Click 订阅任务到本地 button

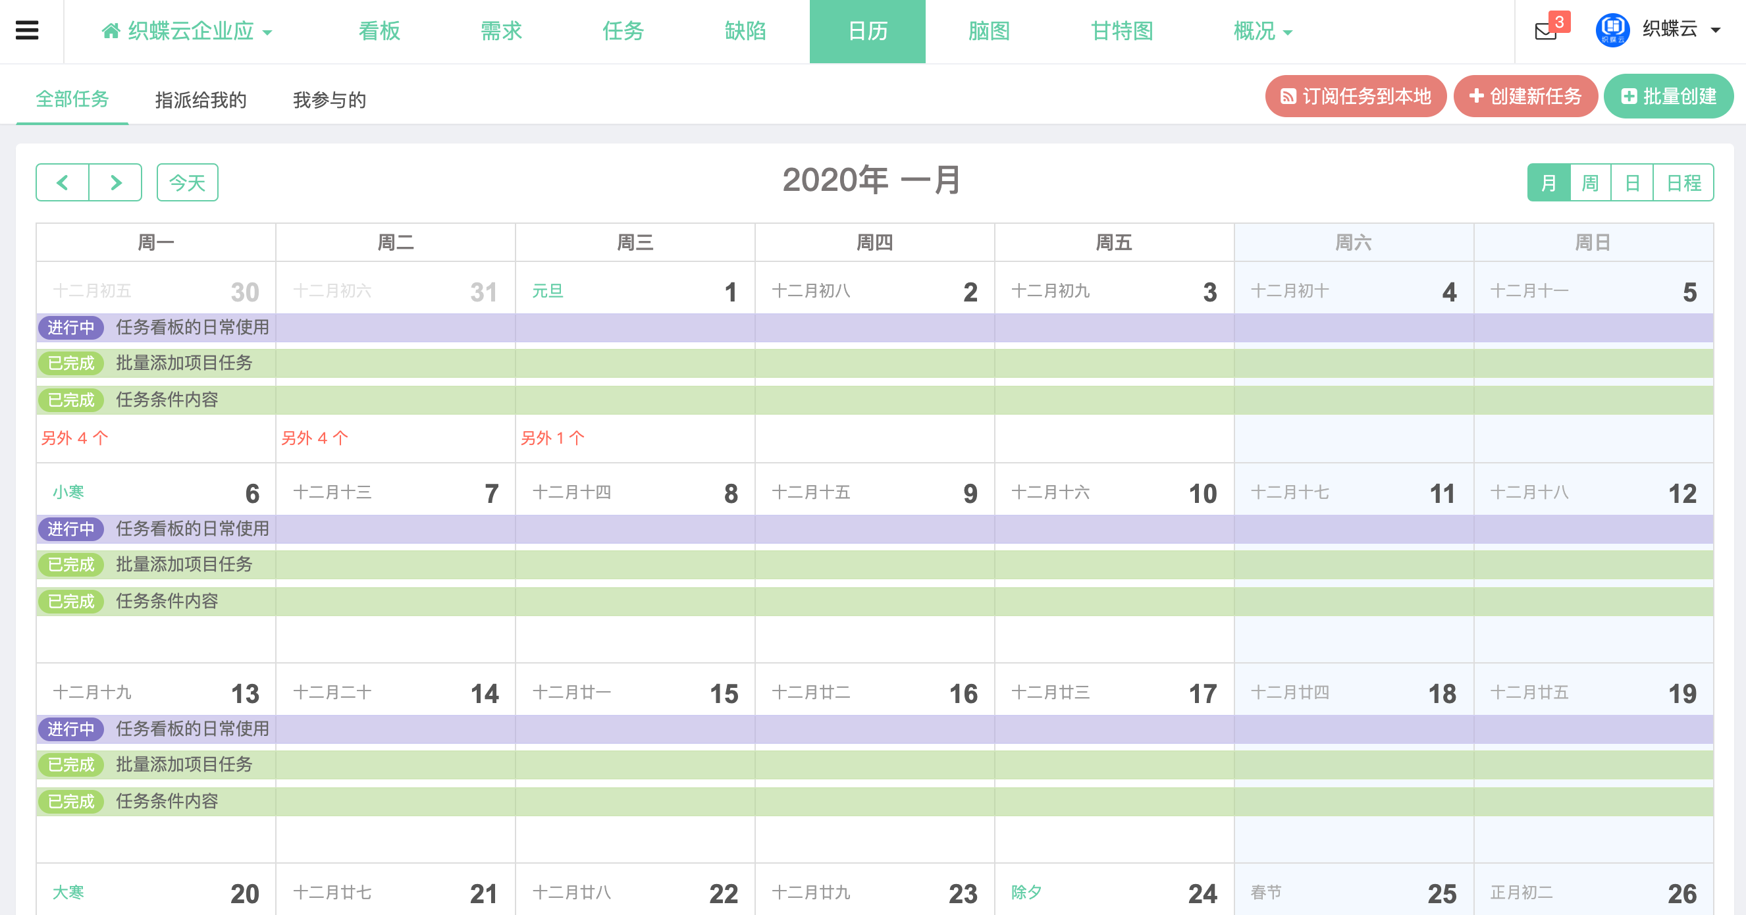point(1356,96)
